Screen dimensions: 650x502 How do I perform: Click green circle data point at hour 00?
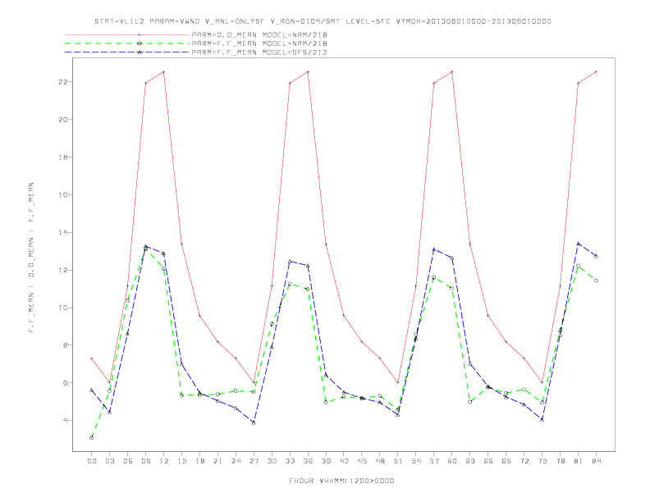click(x=92, y=438)
